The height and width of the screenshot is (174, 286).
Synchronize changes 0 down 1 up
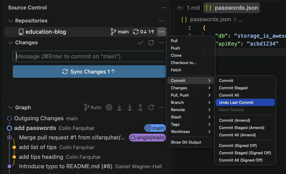[x=143, y=32]
